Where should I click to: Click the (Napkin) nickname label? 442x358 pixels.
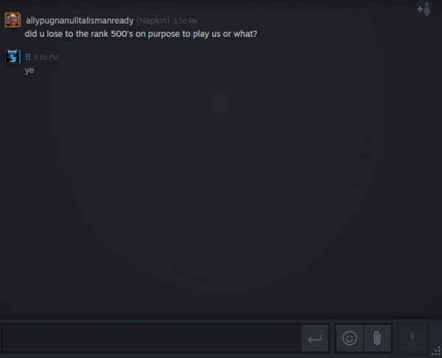(153, 21)
